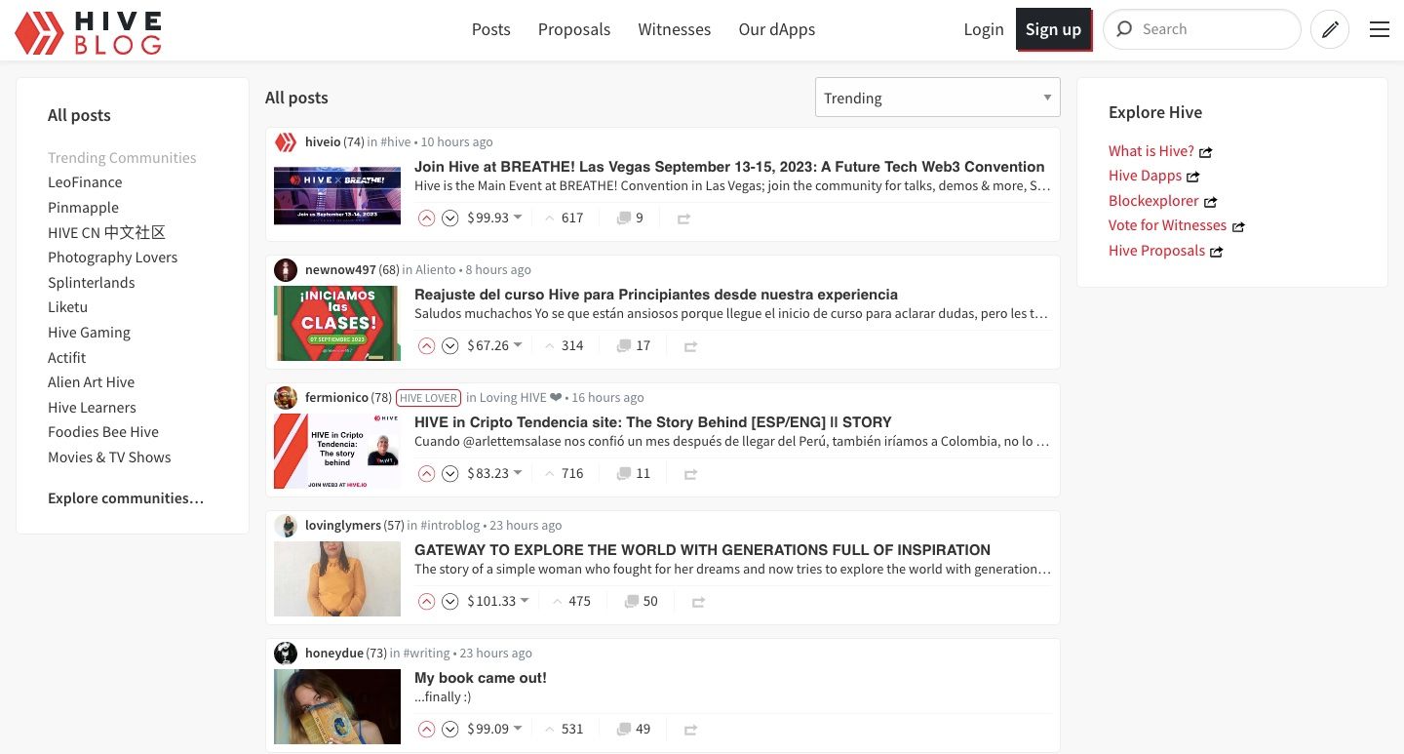Viewport: 1404px width, 754px height.
Task: Open comments on the BREATHE post
Action: [630, 218]
